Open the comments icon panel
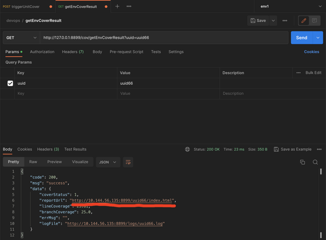Viewport: 326px width, 240px height. click(314, 20)
